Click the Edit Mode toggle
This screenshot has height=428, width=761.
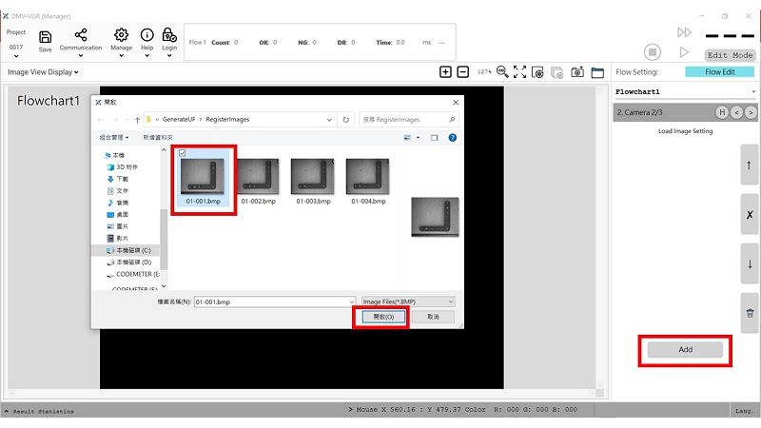(730, 55)
